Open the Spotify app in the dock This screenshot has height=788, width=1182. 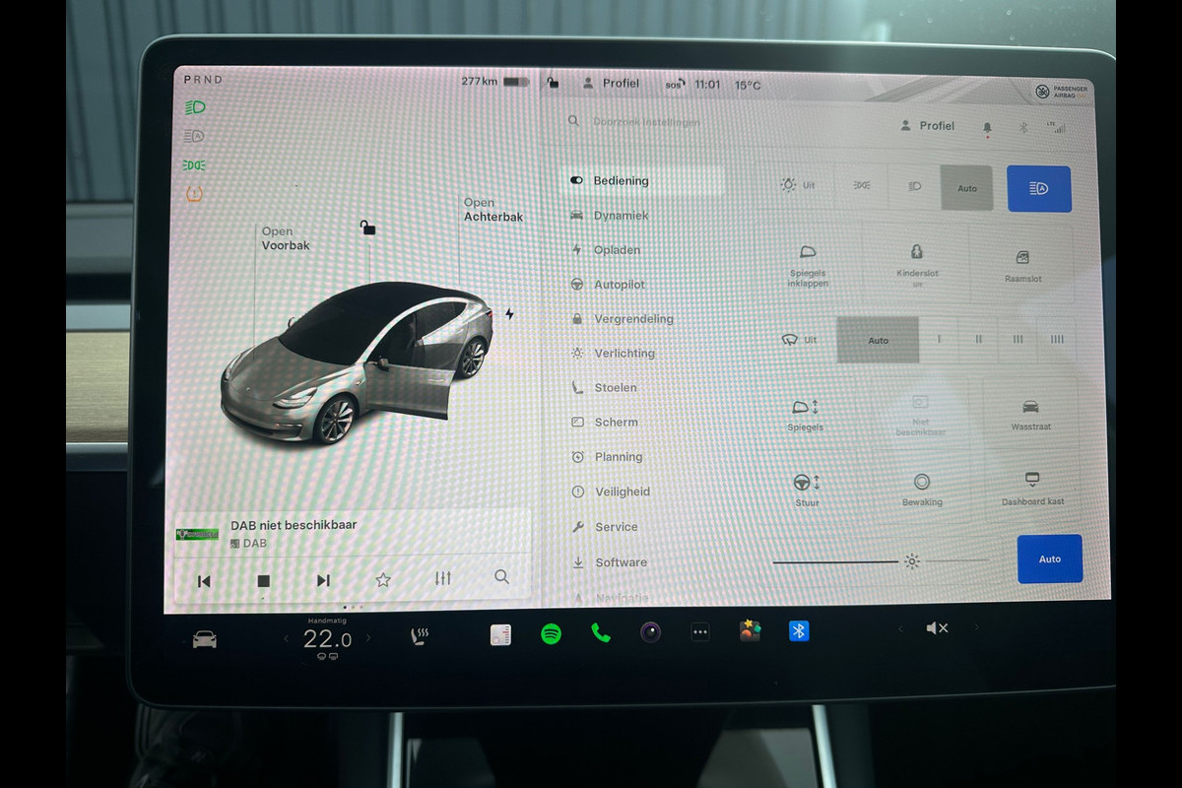coord(551,634)
